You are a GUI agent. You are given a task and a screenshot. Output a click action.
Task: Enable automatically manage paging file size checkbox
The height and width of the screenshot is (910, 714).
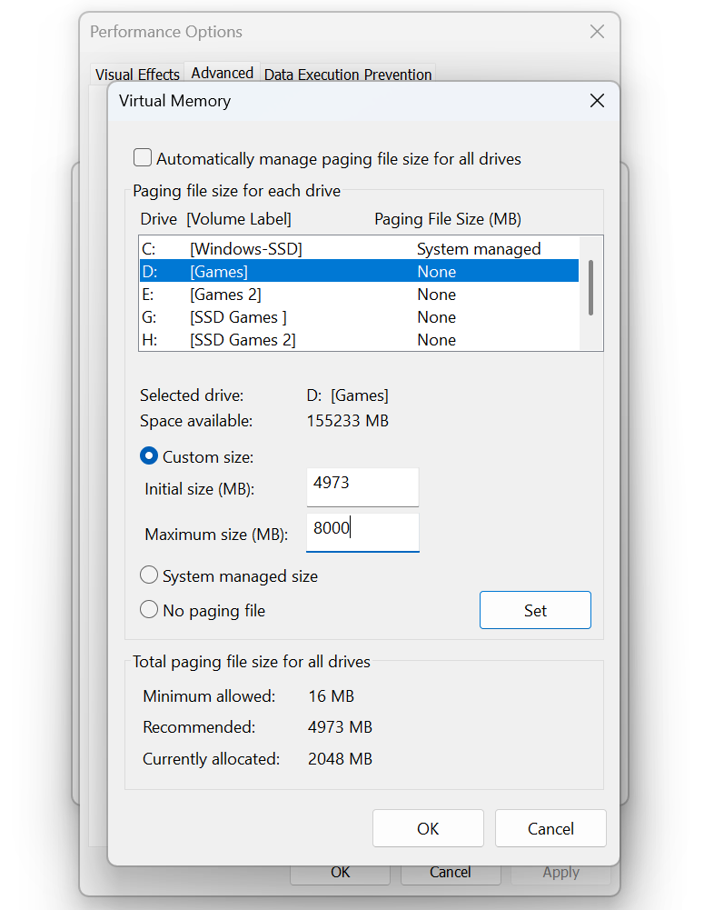point(143,158)
